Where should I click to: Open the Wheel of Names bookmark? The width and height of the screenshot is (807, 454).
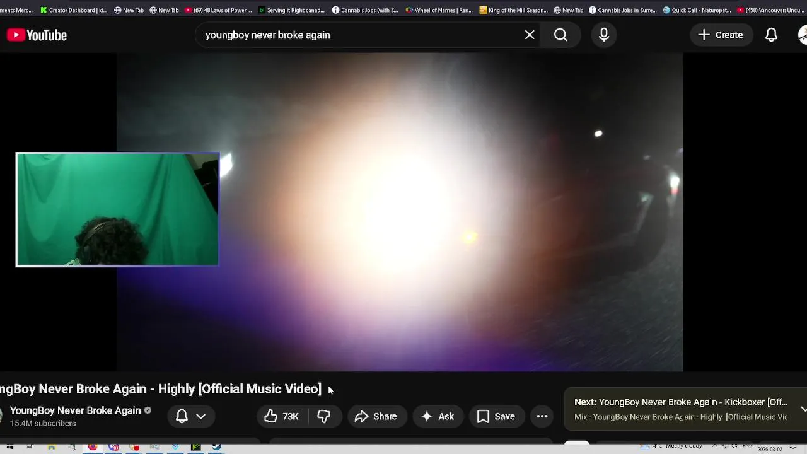coord(439,10)
